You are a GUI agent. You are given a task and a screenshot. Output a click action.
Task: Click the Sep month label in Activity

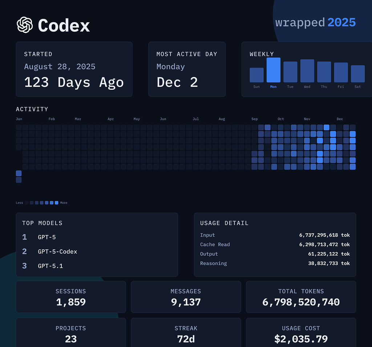coord(255,119)
